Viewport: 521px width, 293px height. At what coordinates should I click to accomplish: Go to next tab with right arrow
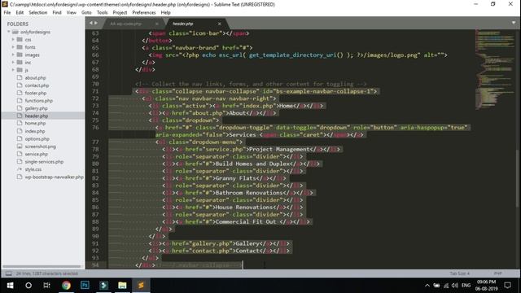coord(96,23)
